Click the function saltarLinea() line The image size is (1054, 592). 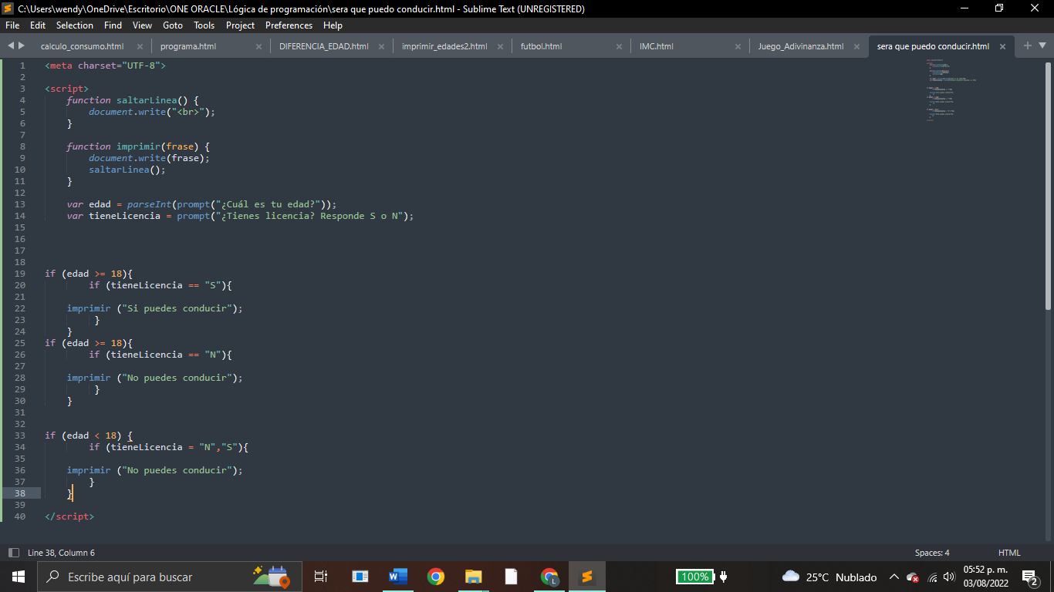(133, 100)
